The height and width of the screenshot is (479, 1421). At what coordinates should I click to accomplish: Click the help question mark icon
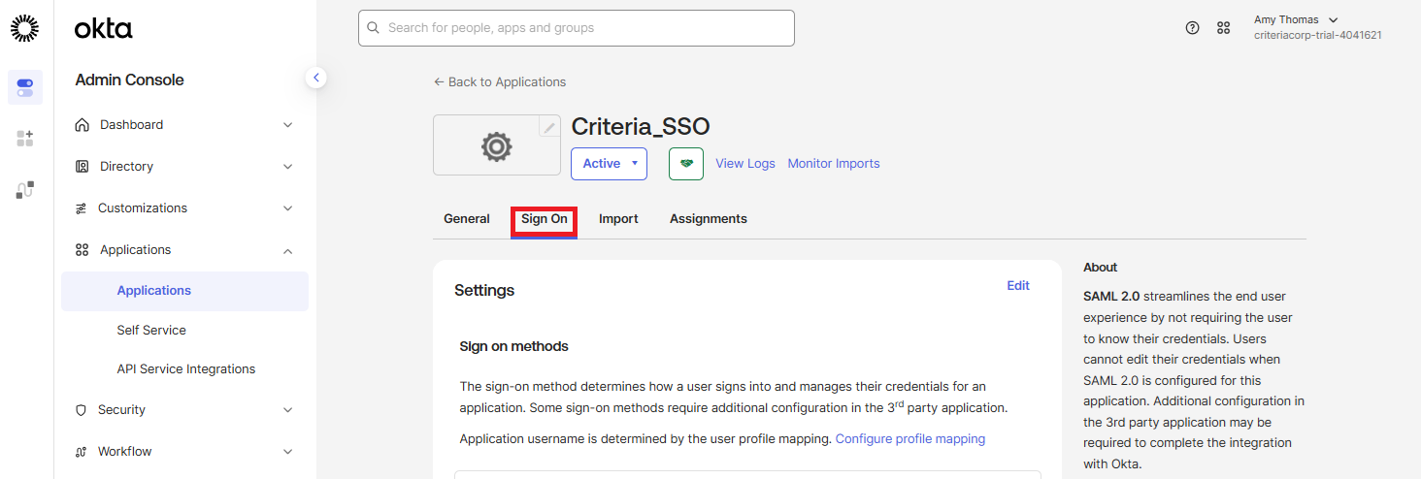1193,28
